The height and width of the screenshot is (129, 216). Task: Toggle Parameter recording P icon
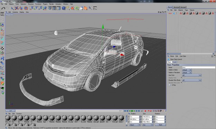coord(161,111)
